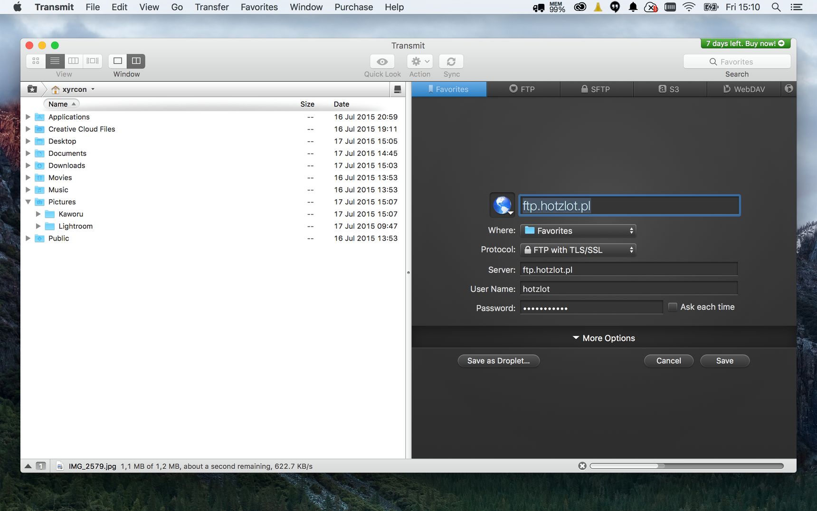The height and width of the screenshot is (511, 817).
Task: Click the Wi-Fi status icon
Action: 689,7
